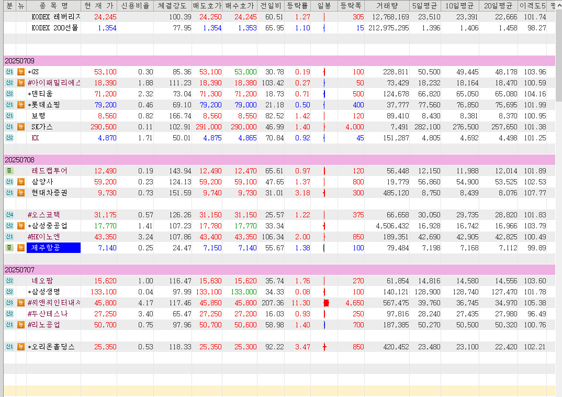Viewport: 562px width, 397px height.
Task: Click the 신1 badge beside HK이노엔
Action: point(9,237)
